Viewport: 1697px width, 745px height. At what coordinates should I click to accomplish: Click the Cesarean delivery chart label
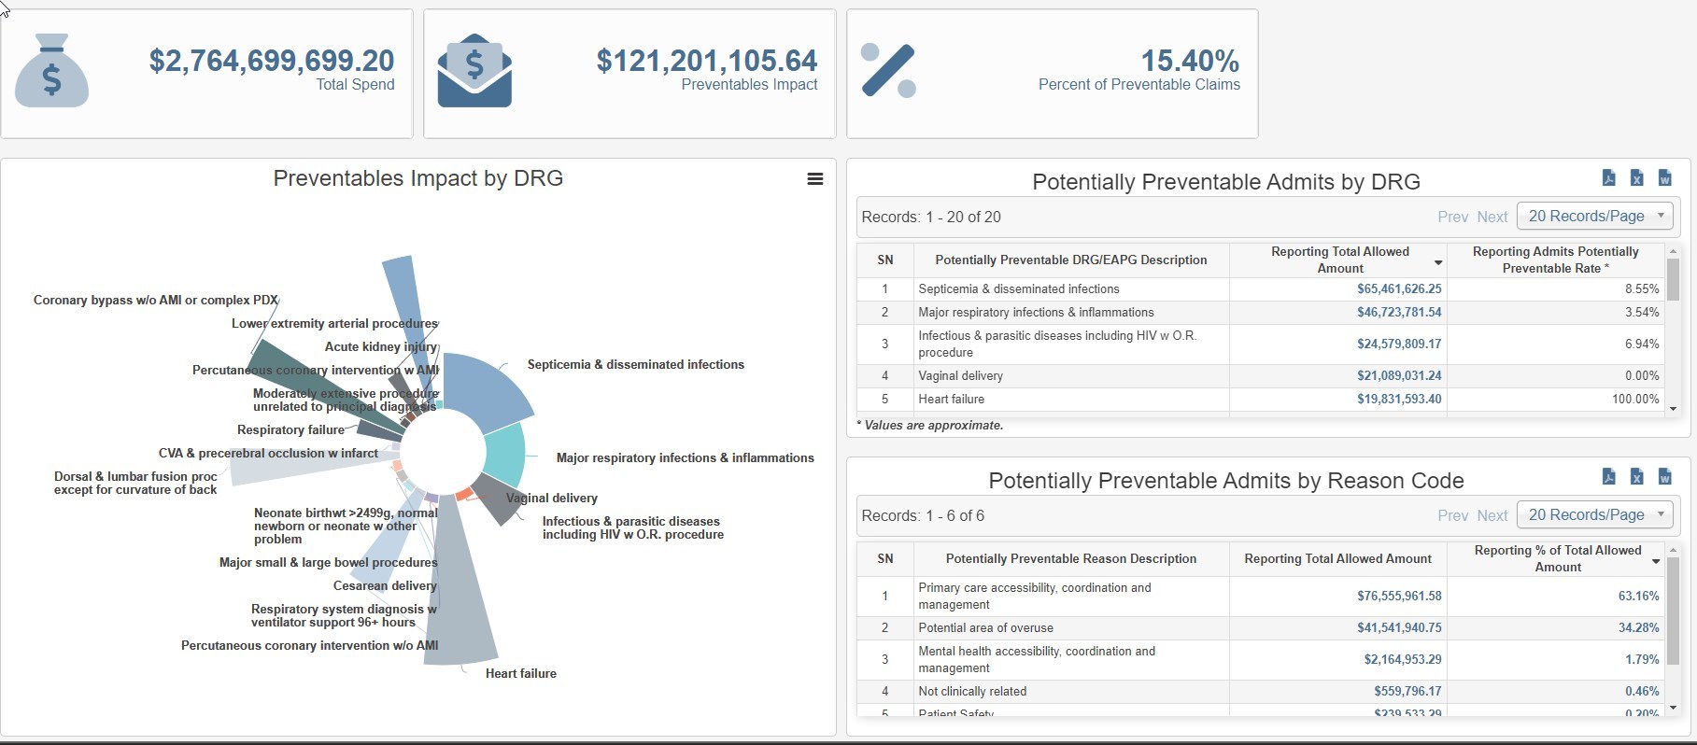coord(385,586)
